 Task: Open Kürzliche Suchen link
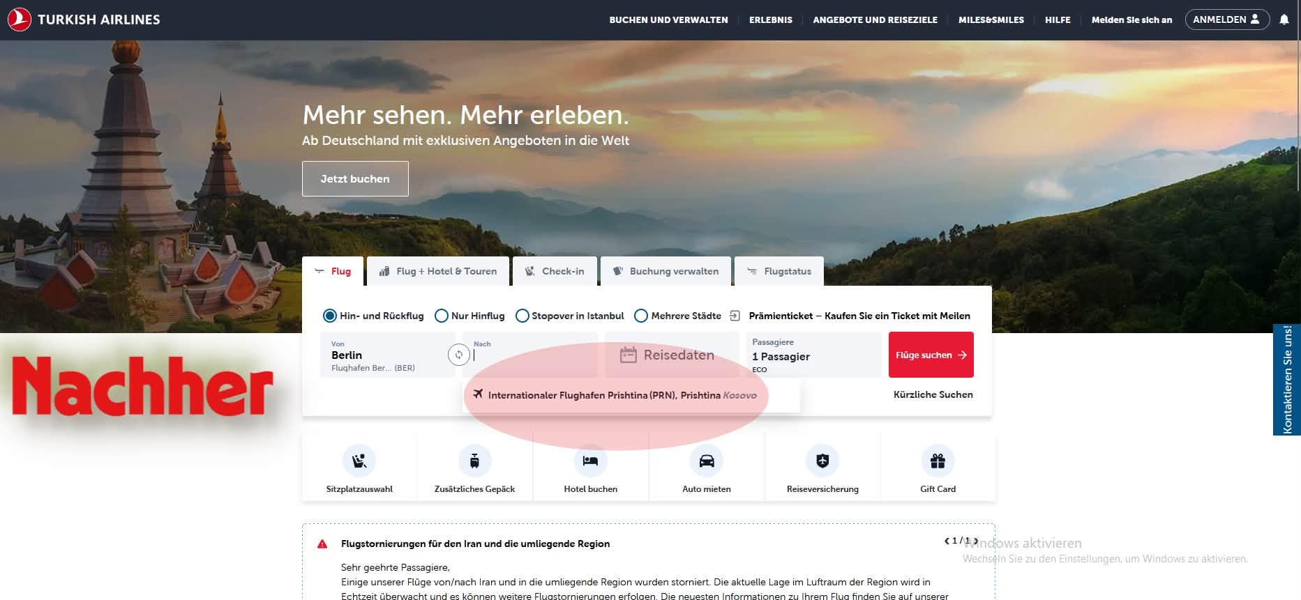(933, 394)
